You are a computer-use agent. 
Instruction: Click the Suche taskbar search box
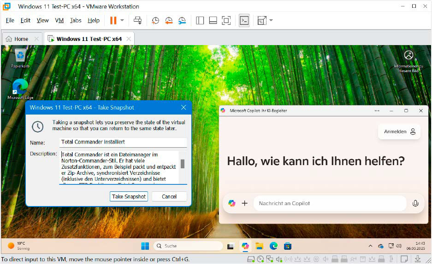[x=188, y=246]
